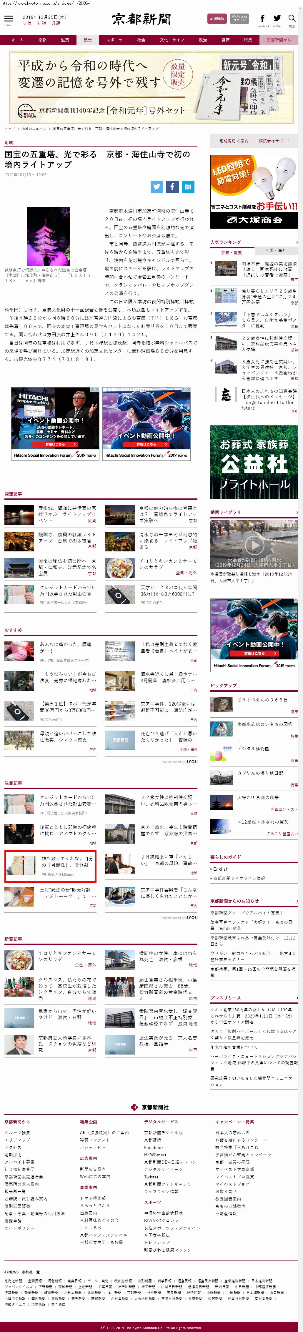Image resolution: width=303 pixels, height=1332 pixels.
Task: Click the 定期購読 button
Action: (x=217, y=19)
